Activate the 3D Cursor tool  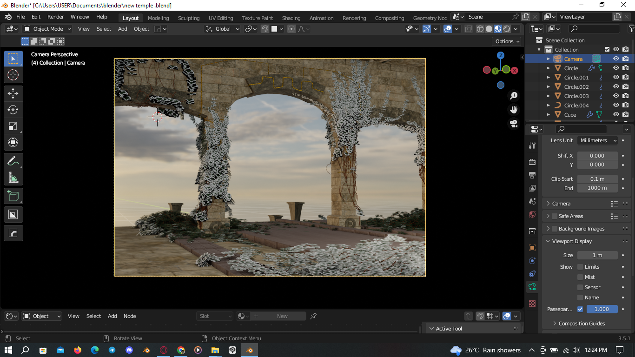(x=13, y=75)
